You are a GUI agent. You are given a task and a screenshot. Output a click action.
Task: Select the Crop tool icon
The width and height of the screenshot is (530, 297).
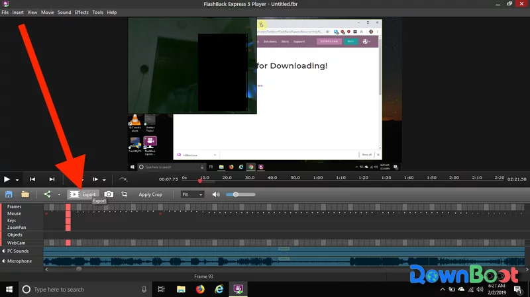(125, 194)
